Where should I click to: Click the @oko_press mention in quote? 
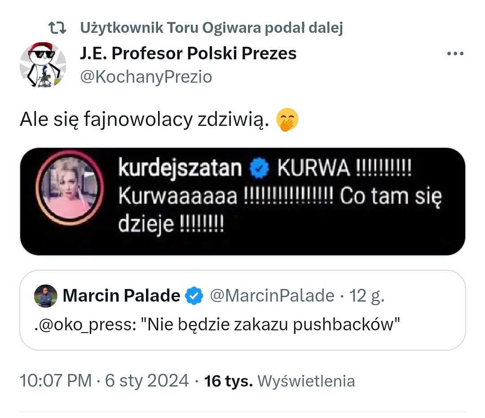(85, 325)
